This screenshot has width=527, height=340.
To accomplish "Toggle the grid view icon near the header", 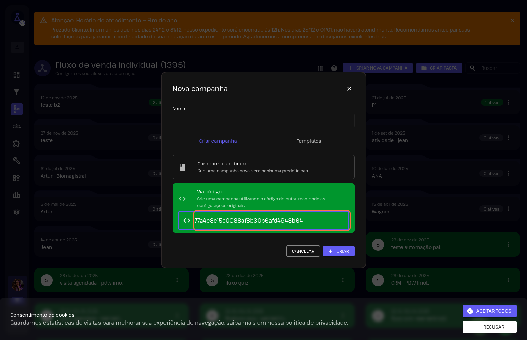I will coord(320,68).
